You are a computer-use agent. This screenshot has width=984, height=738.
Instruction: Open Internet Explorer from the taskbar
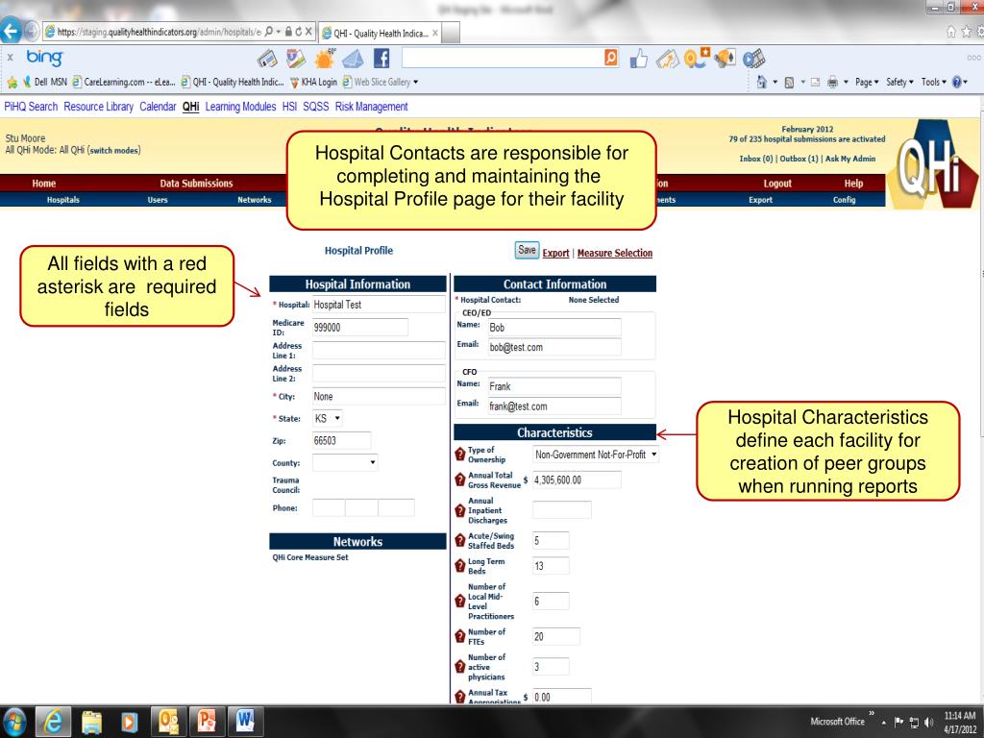pos(53,722)
